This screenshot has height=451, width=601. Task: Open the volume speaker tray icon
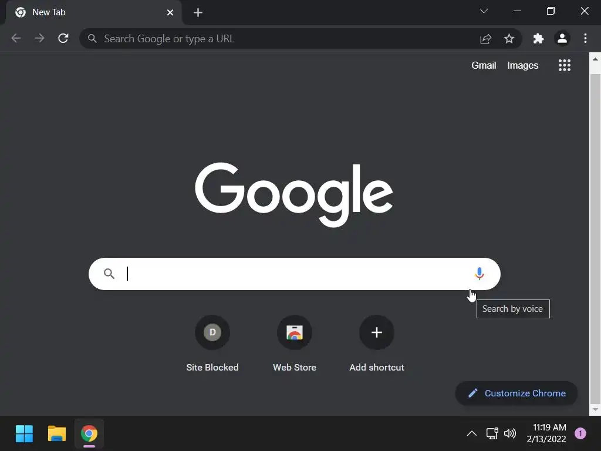pyautogui.click(x=510, y=433)
